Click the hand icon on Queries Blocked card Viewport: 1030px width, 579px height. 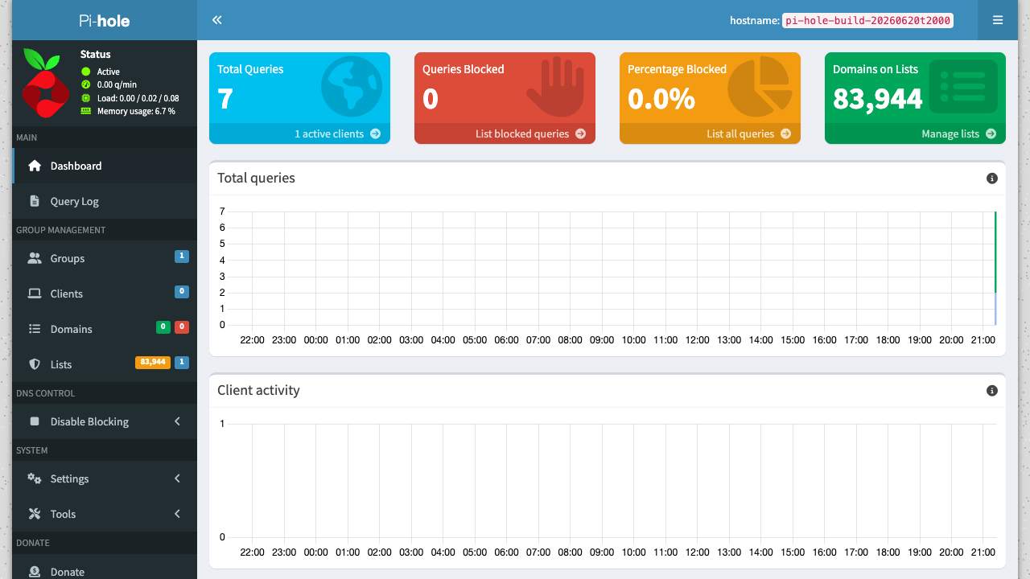(x=556, y=87)
